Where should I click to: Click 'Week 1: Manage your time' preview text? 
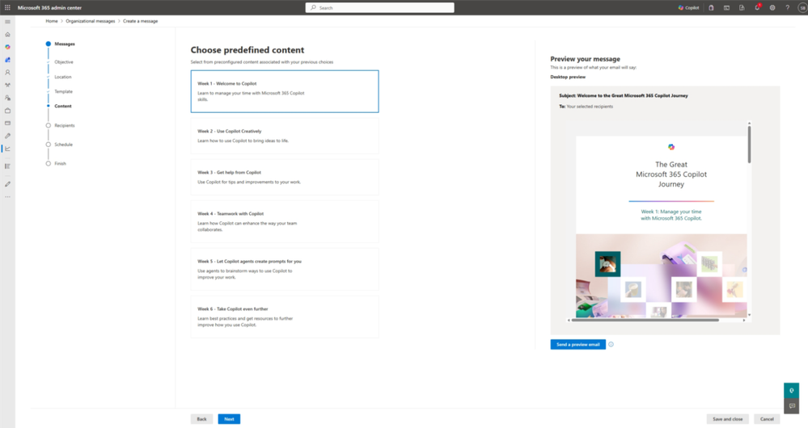[671, 215]
